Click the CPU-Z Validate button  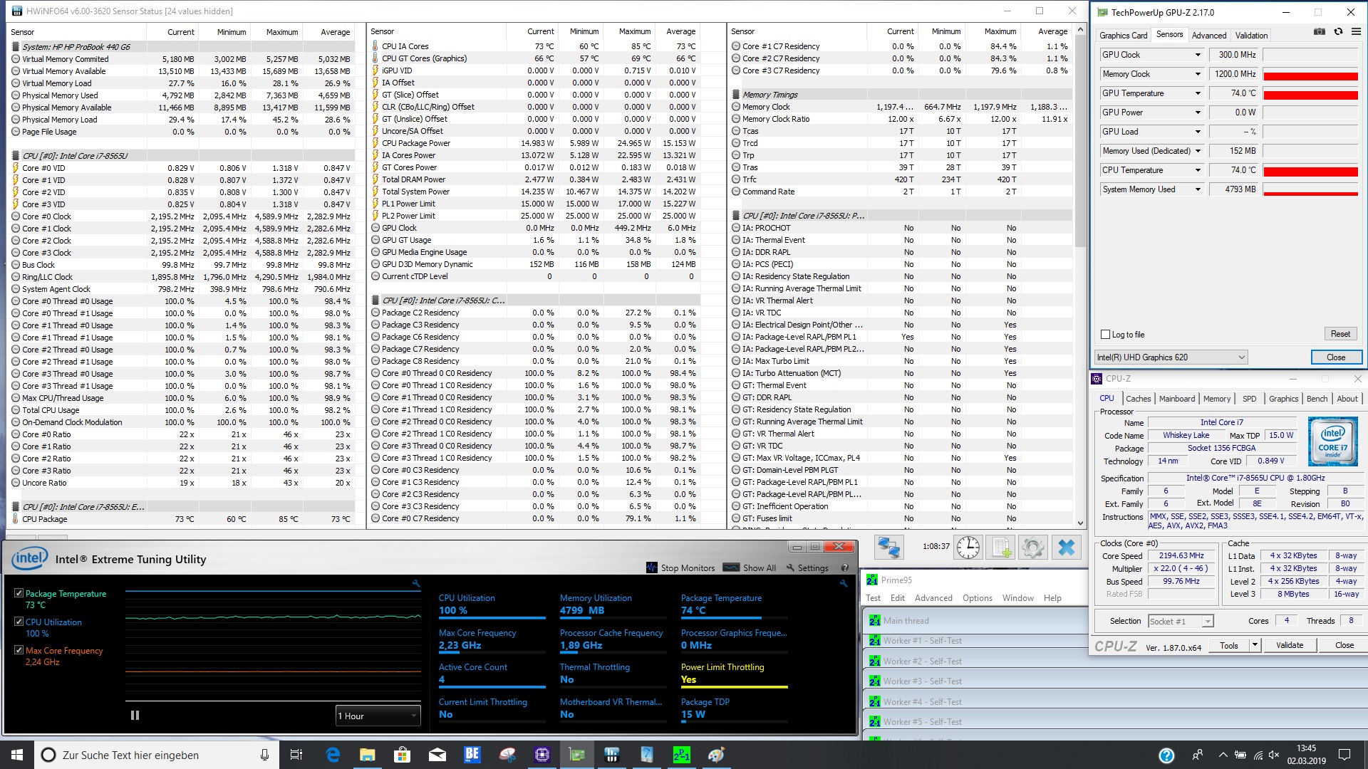tap(1289, 645)
